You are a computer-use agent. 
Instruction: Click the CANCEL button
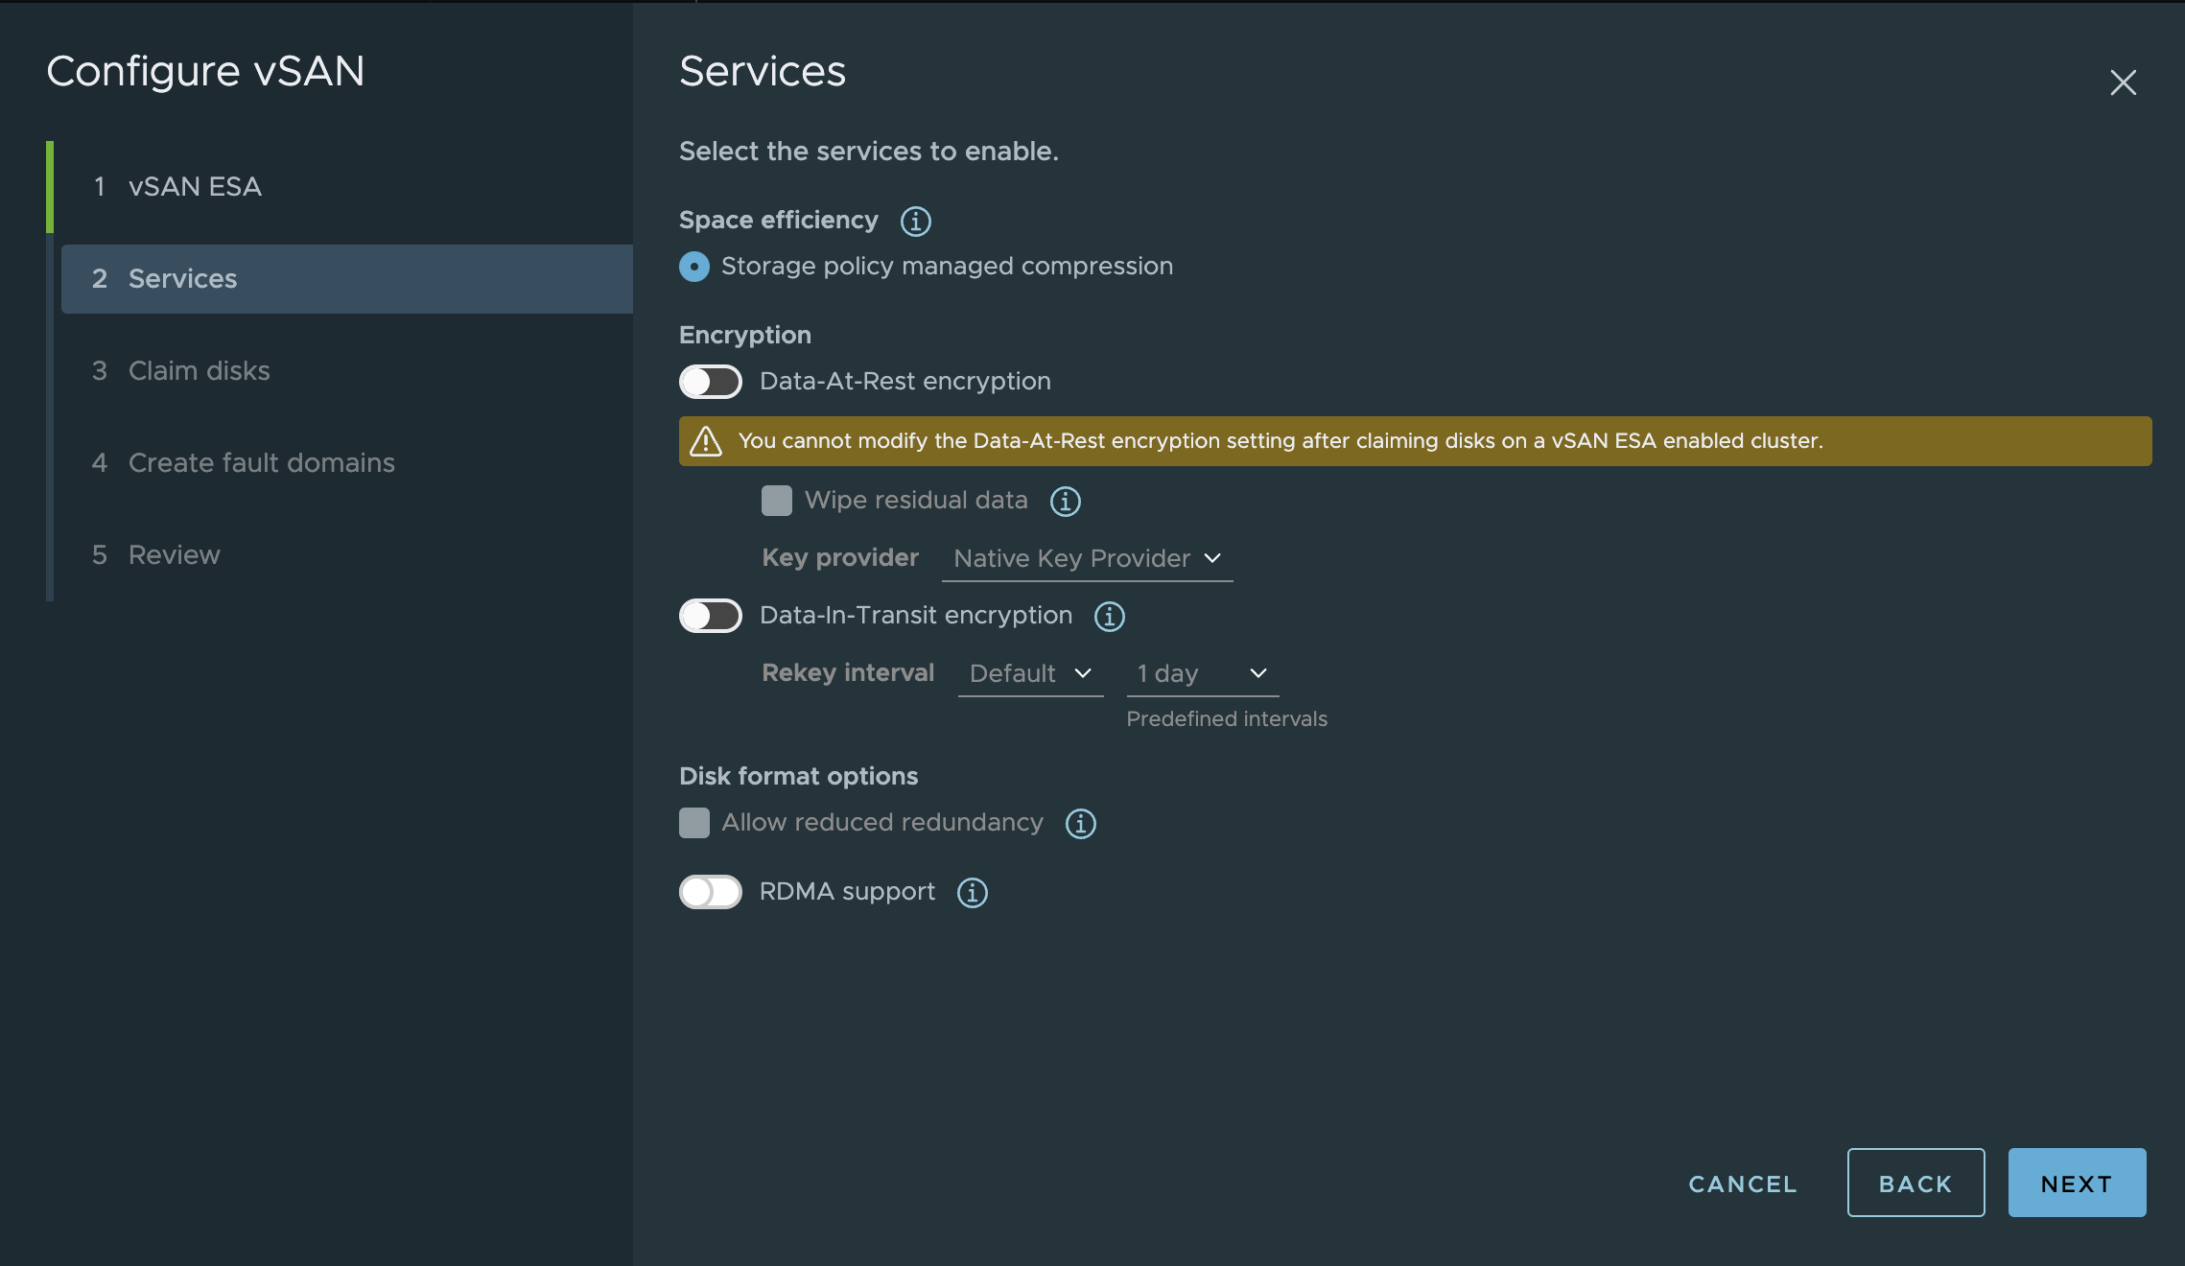(x=1742, y=1184)
